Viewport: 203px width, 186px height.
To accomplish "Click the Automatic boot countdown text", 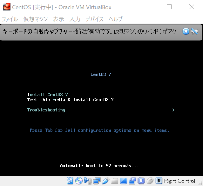I will [99, 166].
